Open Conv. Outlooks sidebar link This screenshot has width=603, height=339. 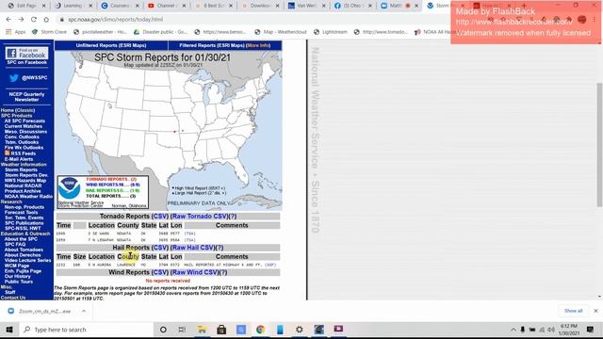click(22, 137)
